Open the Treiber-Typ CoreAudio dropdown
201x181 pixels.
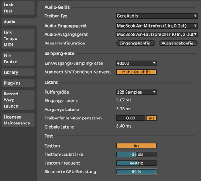tap(157, 16)
